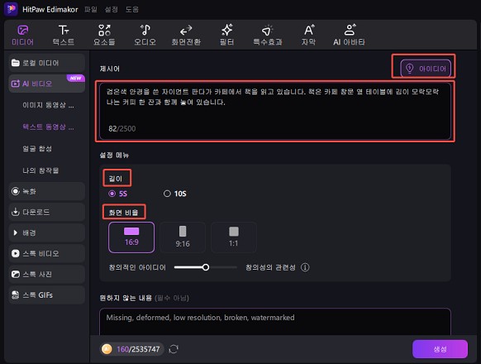Open the 설정 menu
Image resolution: width=481 pixels, height=364 pixels.
[111, 9]
